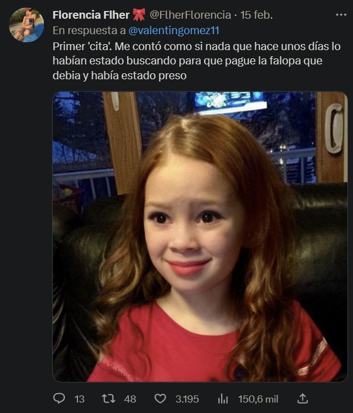353x413 pixels.
Task: Click the reply count showing 13
Action: coord(79,399)
